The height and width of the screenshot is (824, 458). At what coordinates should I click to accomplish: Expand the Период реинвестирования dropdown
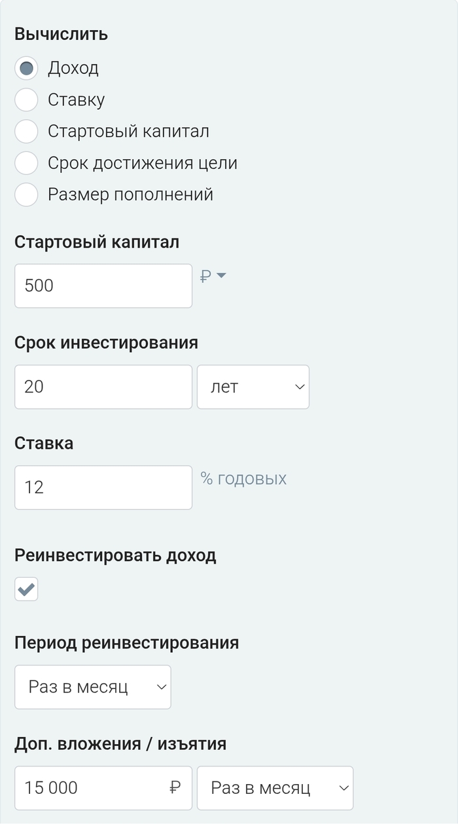click(x=93, y=687)
